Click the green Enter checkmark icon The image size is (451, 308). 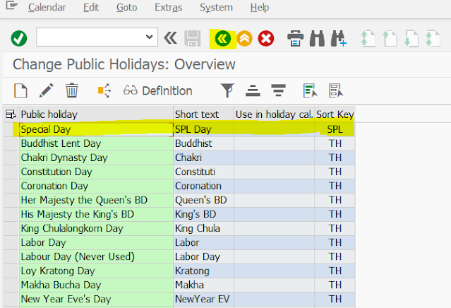pyautogui.click(x=19, y=38)
